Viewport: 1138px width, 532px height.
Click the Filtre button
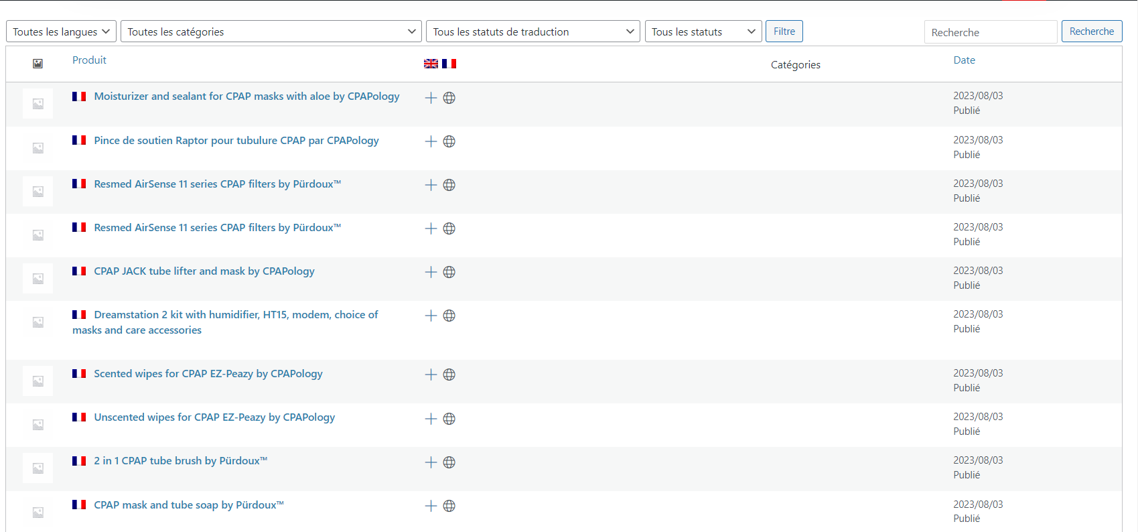784,31
